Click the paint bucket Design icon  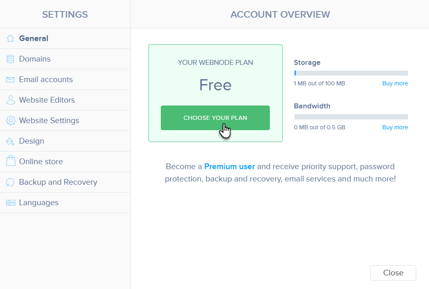(10, 141)
